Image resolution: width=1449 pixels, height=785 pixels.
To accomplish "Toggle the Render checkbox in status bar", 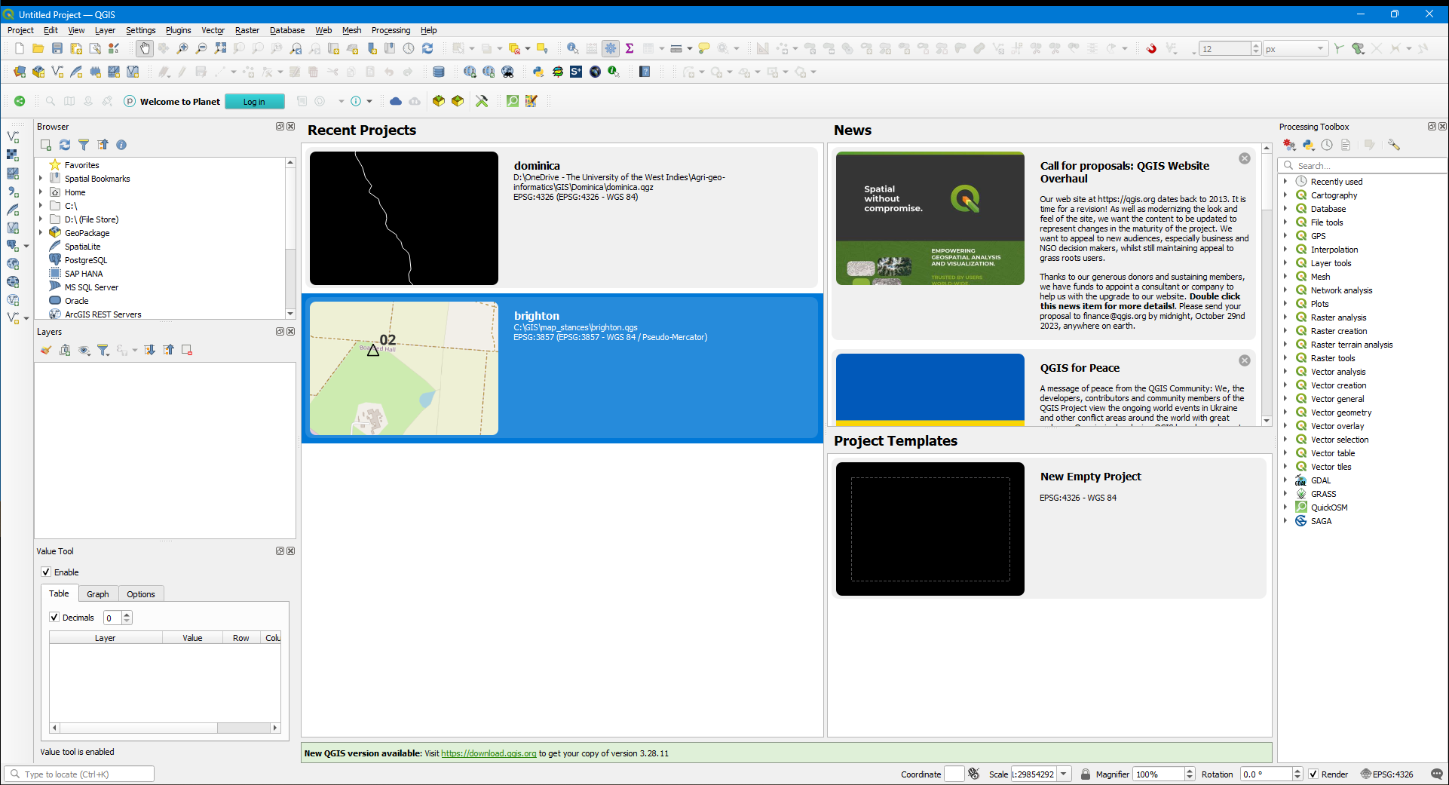I will click(x=1315, y=774).
